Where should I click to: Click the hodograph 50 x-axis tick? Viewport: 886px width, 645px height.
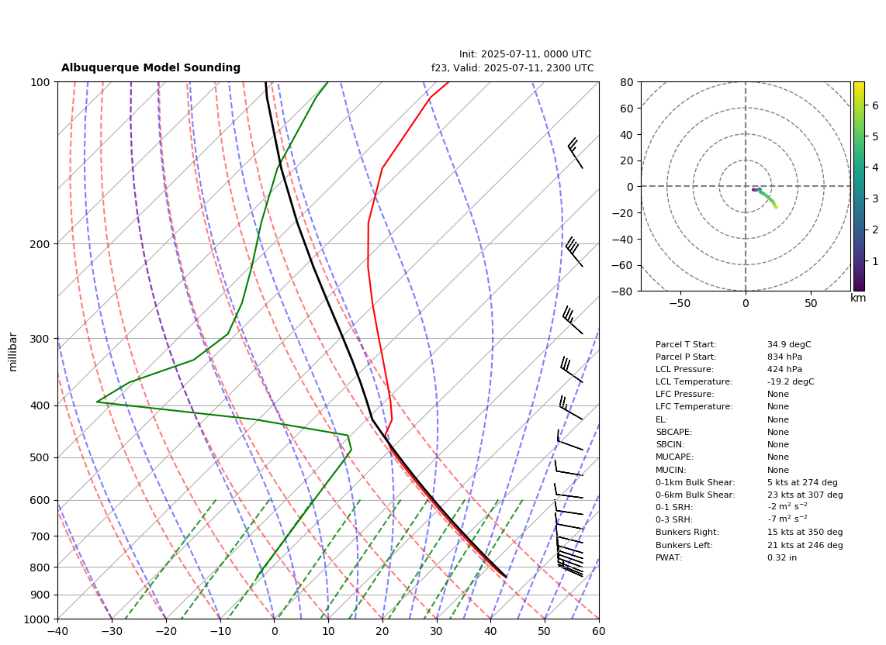[x=811, y=303]
